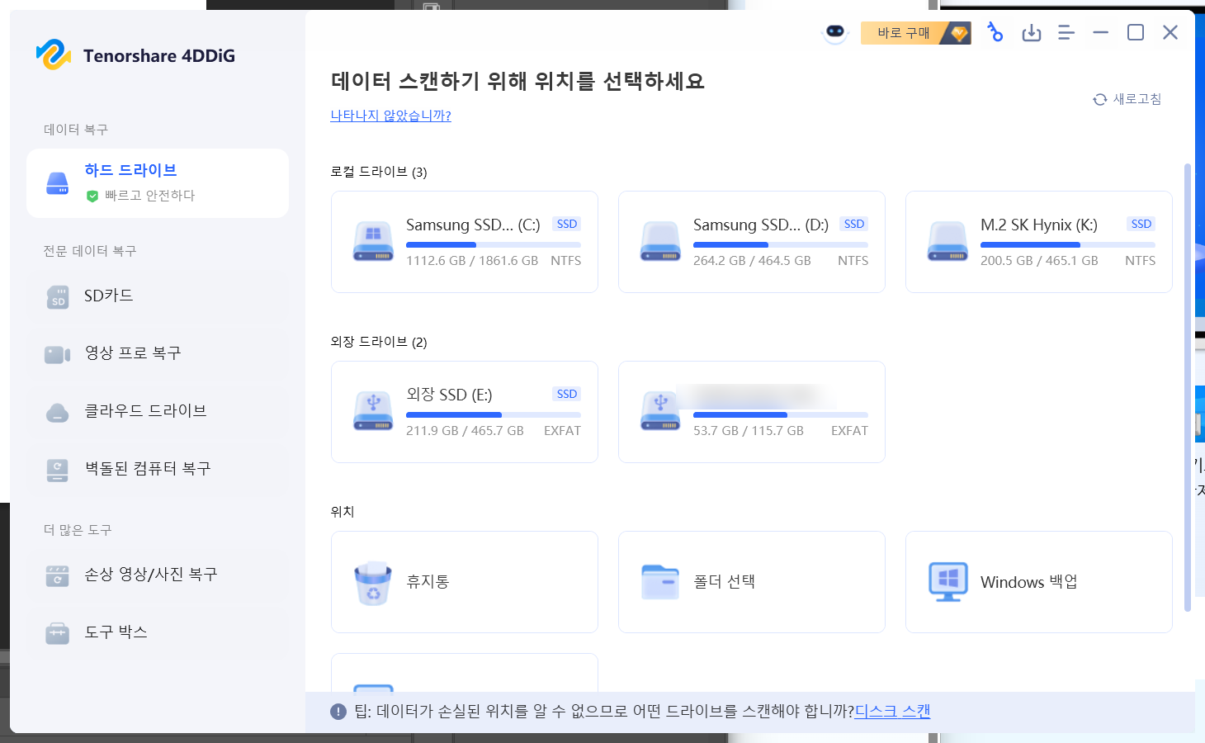Click the K: drive usage bar
The width and height of the screenshot is (1205, 743).
click(x=1068, y=245)
